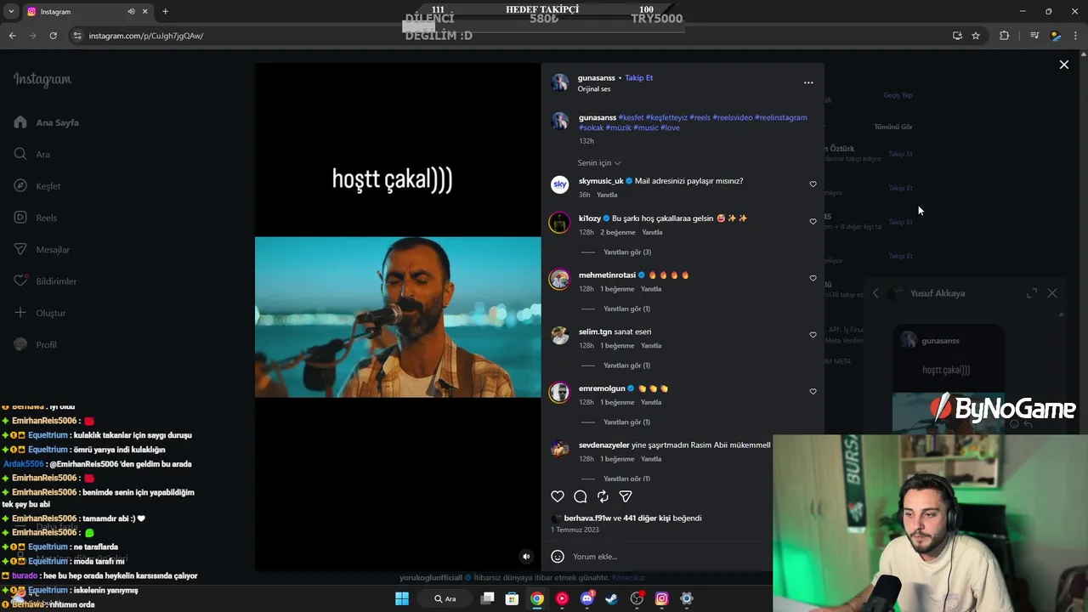This screenshot has width=1088, height=612.
Task: Open Microsoft Store from the taskbar
Action: 512,598
